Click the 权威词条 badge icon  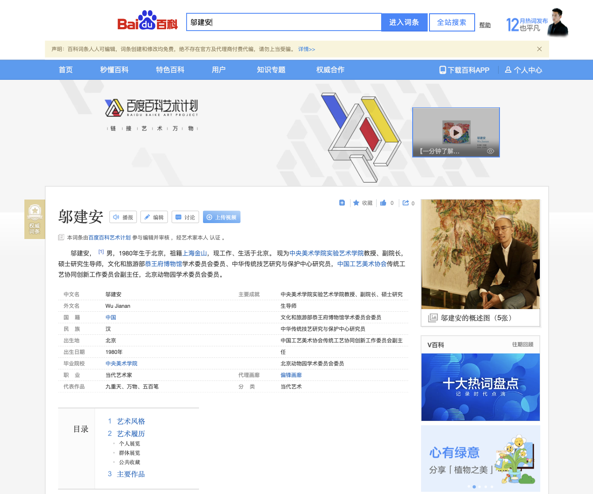coord(35,219)
